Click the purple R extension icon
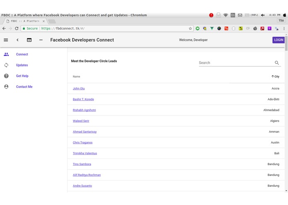Image resolution: width=288 pixels, height=205 pixels. point(269,29)
